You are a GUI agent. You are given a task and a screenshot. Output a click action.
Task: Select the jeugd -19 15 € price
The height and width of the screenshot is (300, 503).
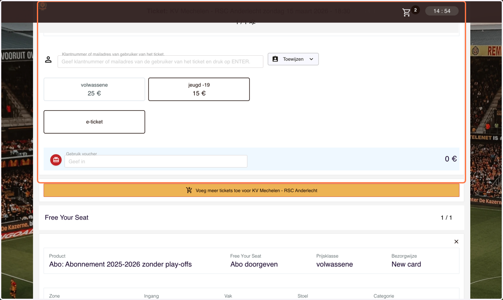pyautogui.click(x=199, y=89)
